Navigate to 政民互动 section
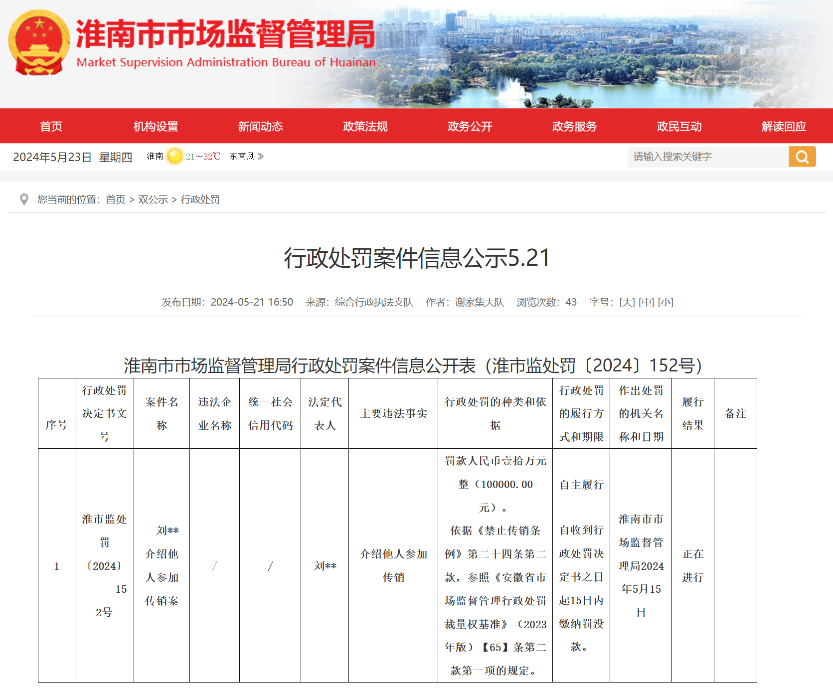The width and height of the screenshot is (833, 696). point(679,127)
